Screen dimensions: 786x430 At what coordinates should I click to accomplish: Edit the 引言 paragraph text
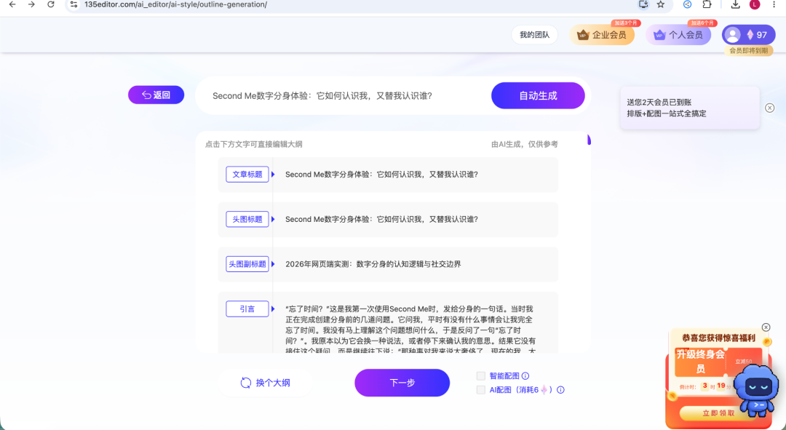[410, 328]
